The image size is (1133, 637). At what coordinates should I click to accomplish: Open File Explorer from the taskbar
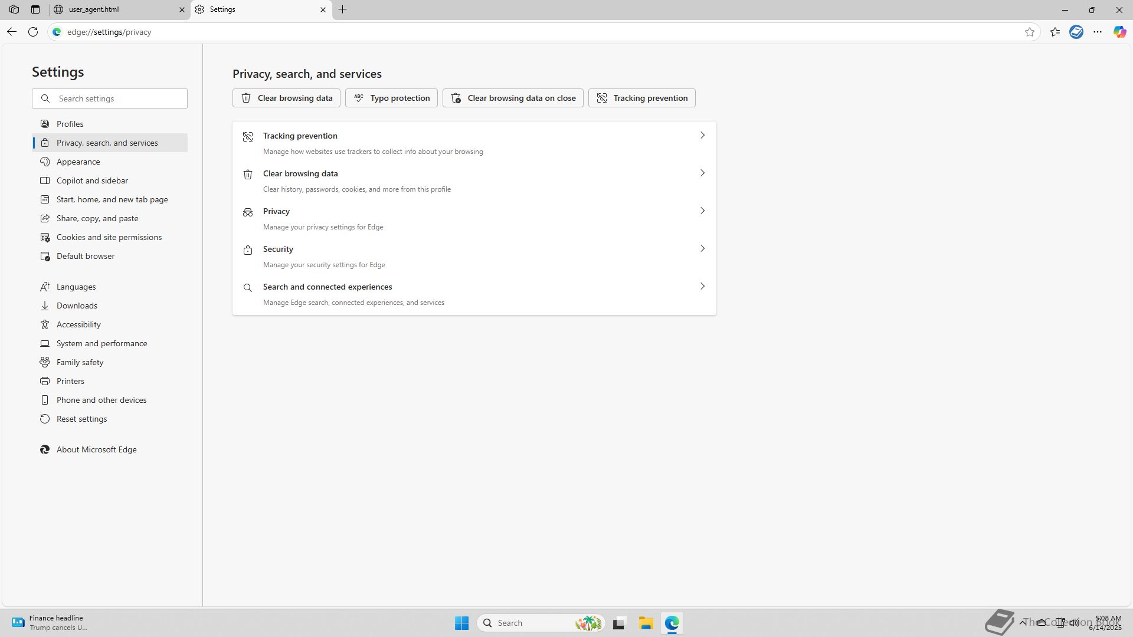(x=646, y=623)
